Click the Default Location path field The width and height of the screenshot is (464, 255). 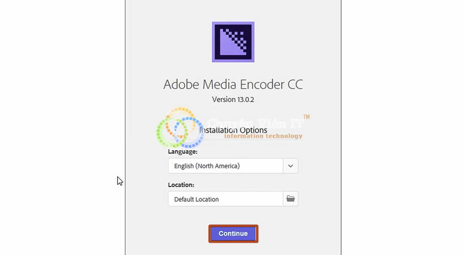[225, 199]
